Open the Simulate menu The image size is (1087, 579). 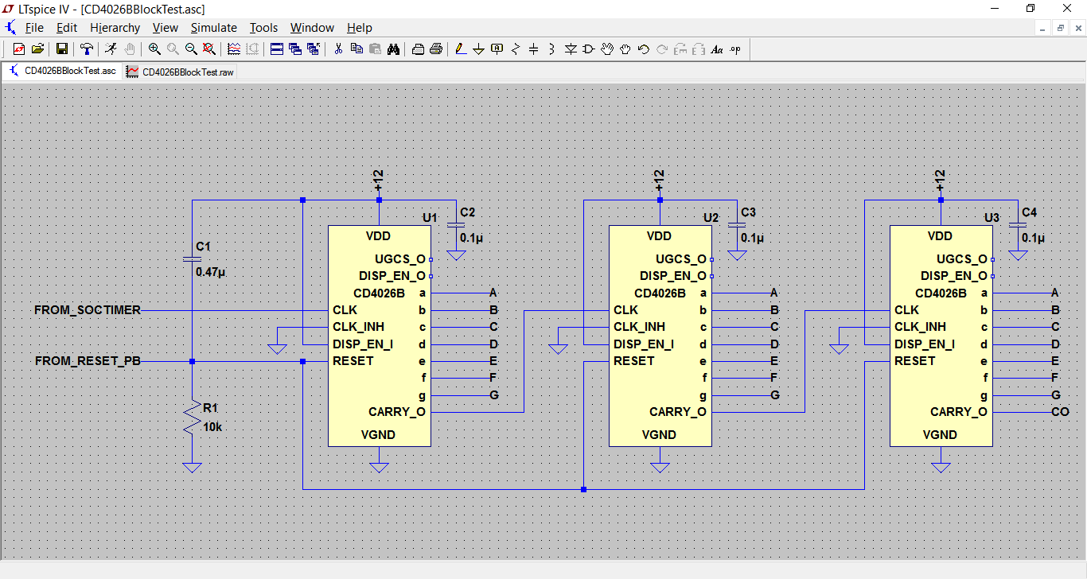point(214,28)
